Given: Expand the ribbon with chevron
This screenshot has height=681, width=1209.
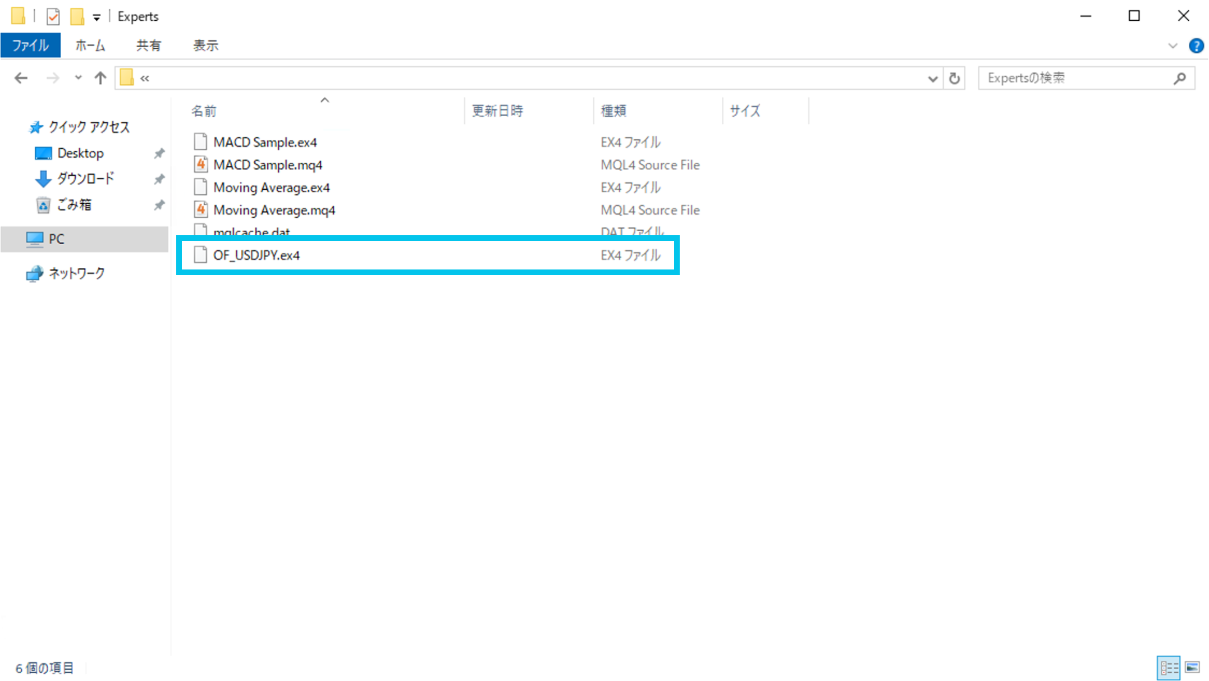Looking at the screenshot, I should tap(1173, 45).
